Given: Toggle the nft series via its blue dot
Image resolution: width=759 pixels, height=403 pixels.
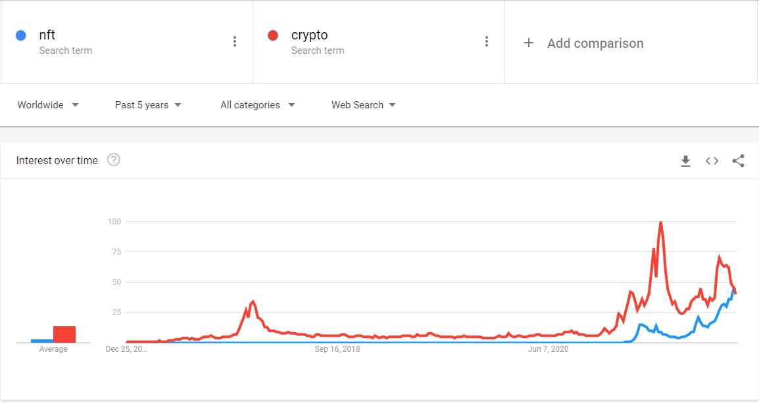Looking at the screenshot, I should 20,35.
